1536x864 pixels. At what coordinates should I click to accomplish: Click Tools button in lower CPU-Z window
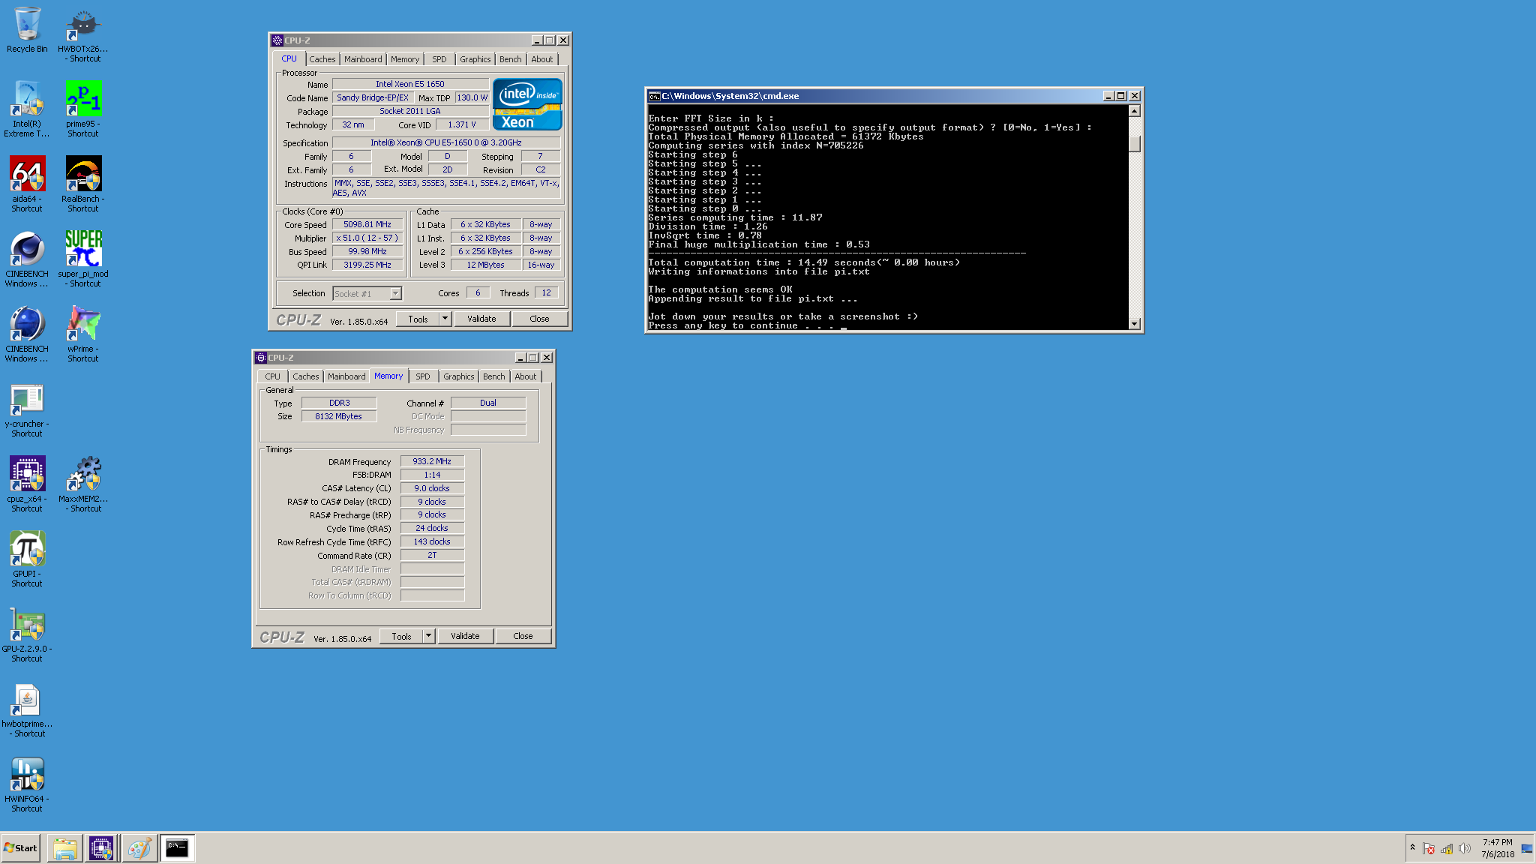point(401,636)
